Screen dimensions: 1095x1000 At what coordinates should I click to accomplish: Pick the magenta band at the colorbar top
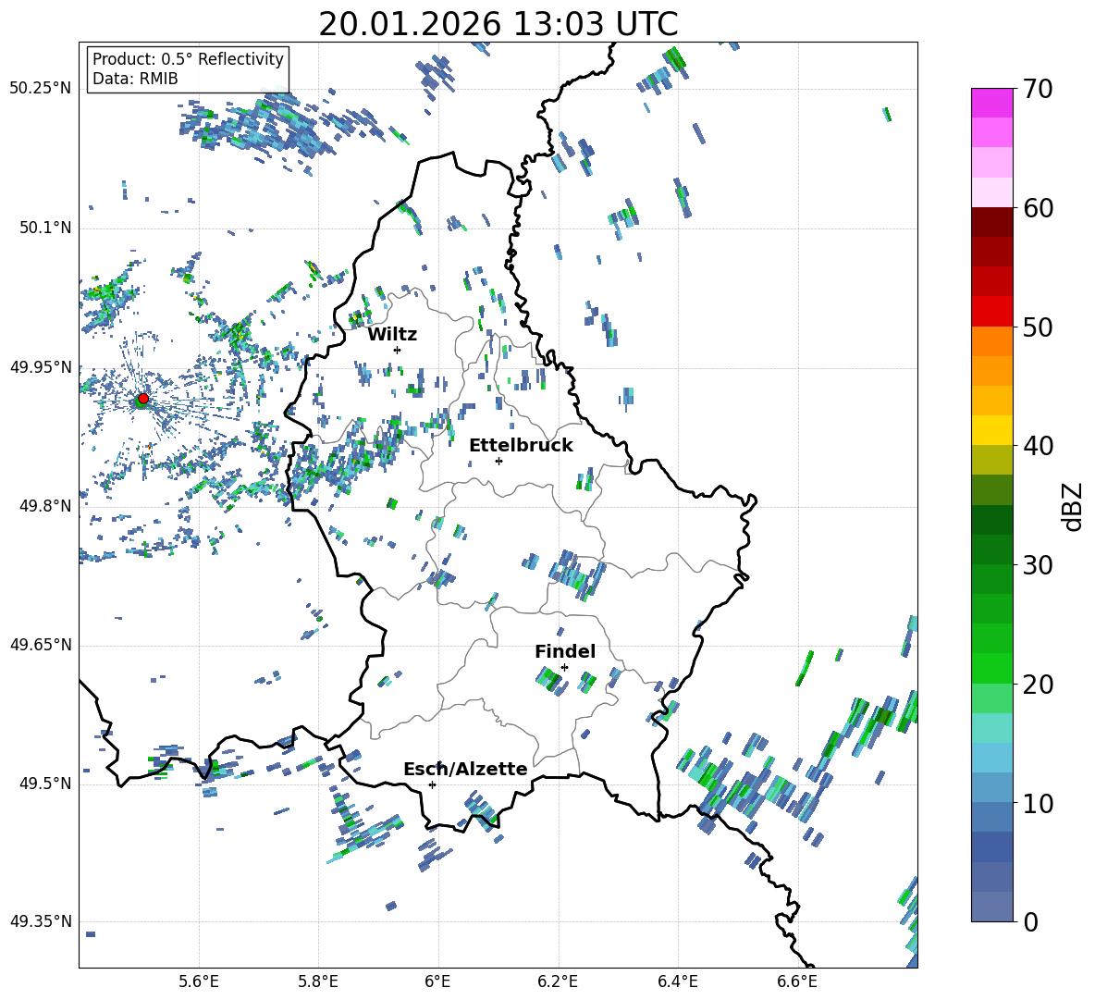click(992, 103)
